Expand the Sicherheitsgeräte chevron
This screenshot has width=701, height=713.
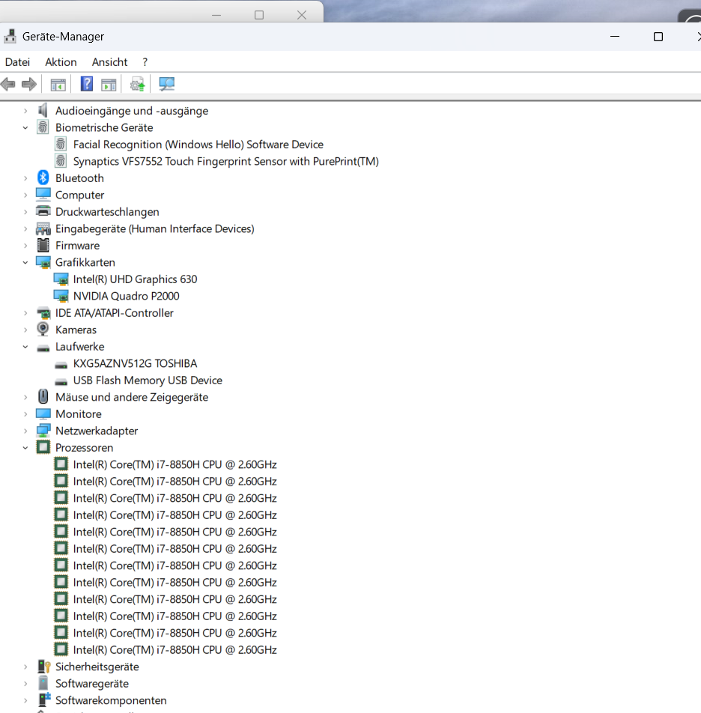point(25,667)
